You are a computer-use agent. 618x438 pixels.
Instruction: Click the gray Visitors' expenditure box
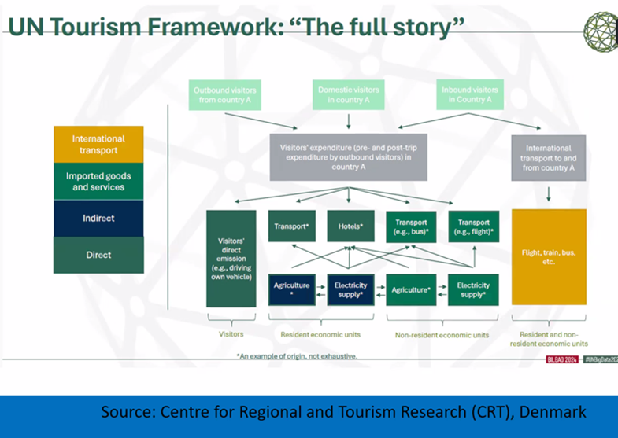[348, 156]
